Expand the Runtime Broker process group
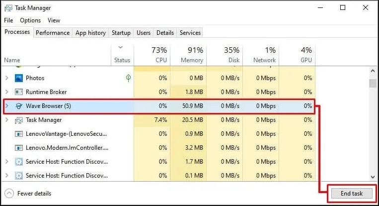The width and height of the screenshot is (379, 206). pos(6,92)
